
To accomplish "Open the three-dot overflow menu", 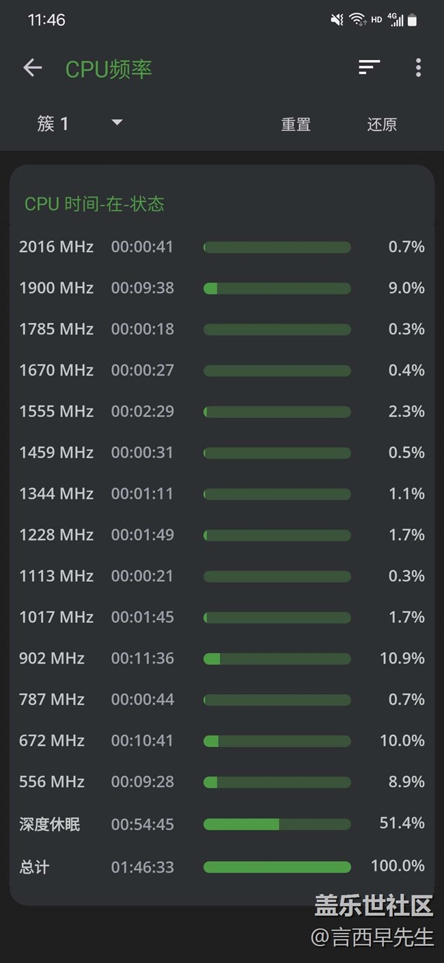I will (418, 67).
